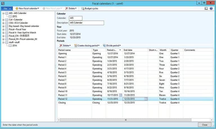Select the 2014 year under stuff--stuff
The height and width of the screenshot is (129, 216).
(x=14, y=46)
